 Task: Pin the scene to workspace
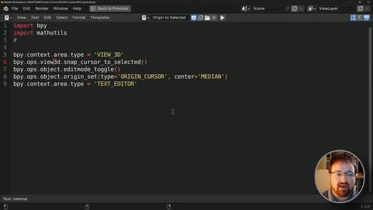pyautogui.click(x=287, y=9)
